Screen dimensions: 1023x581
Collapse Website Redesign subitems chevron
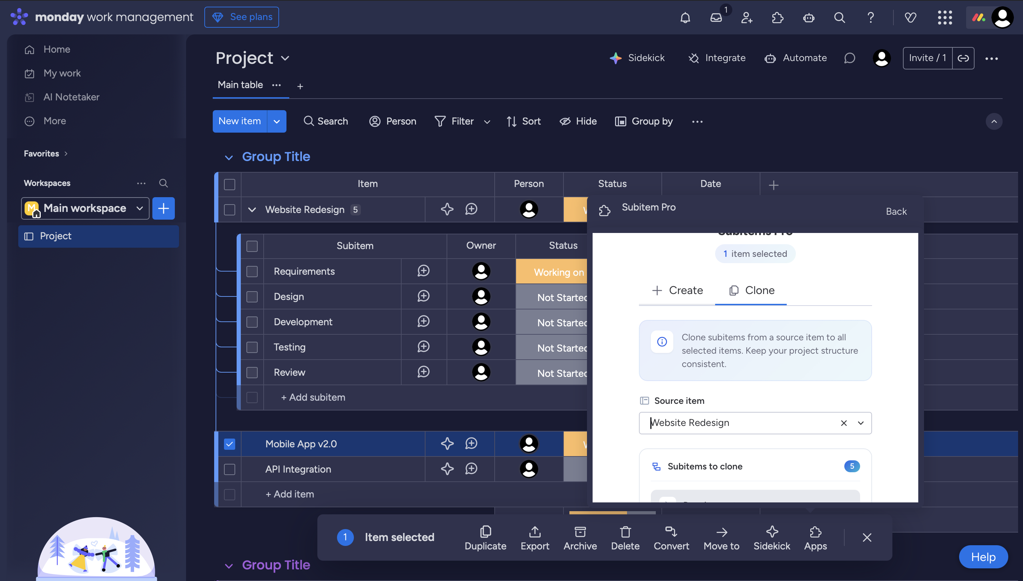click(x=252, y=209)
